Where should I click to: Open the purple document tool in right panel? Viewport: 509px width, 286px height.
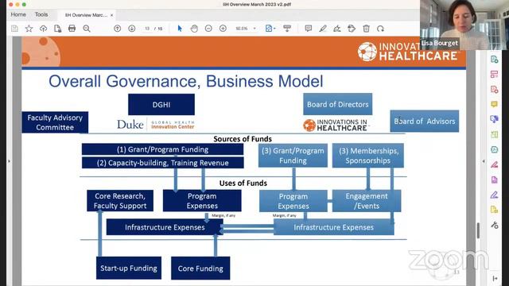494,180
